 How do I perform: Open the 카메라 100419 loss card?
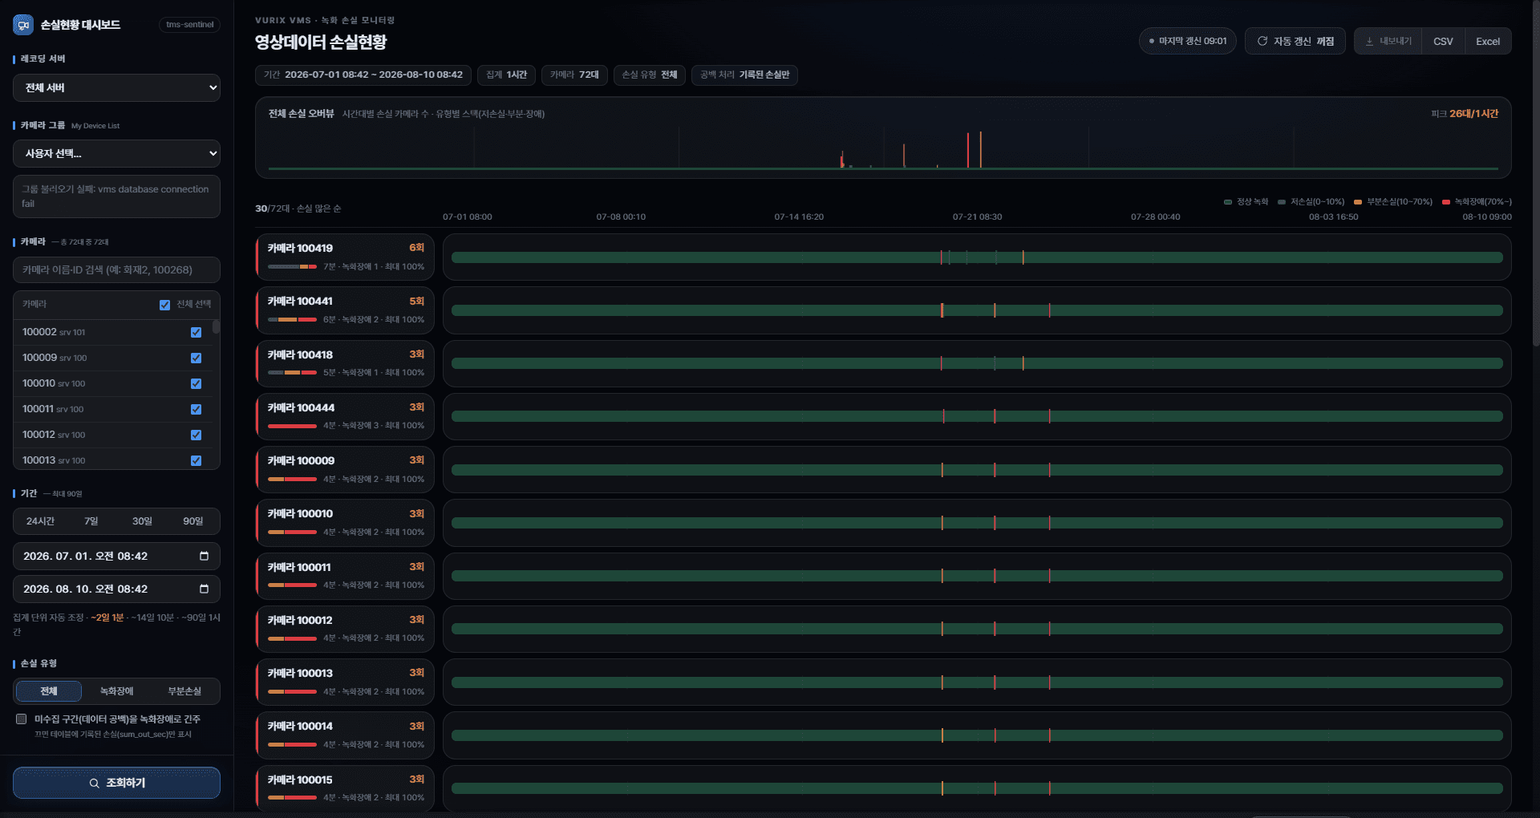(x=345, y=257)
